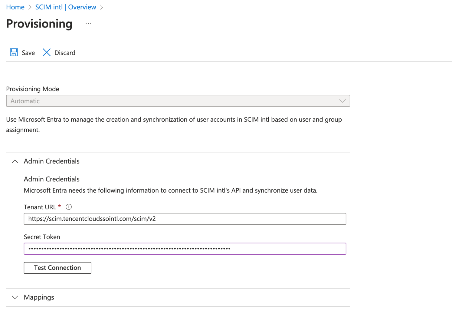Click the Tenant URL info icon
Viewport: 452px width, 314px height.
pos(69,207)
